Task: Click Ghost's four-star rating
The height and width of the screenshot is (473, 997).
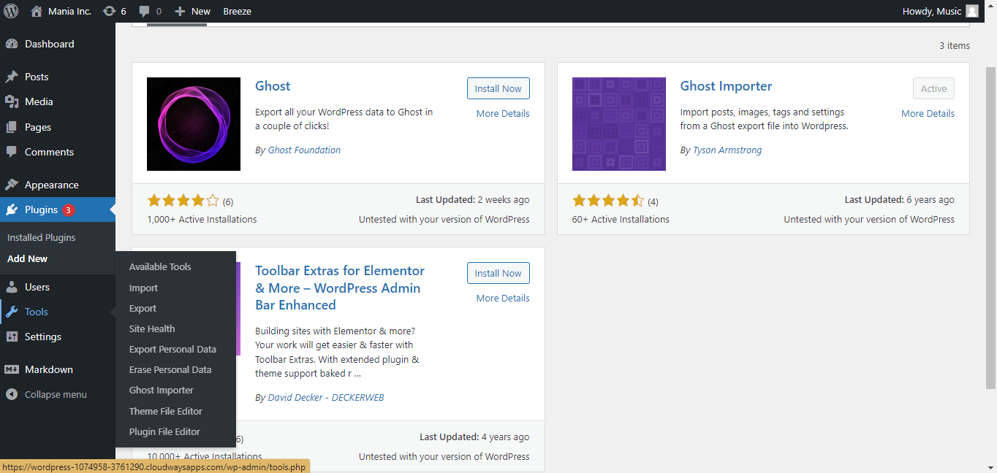Action: tap(183, 201)
